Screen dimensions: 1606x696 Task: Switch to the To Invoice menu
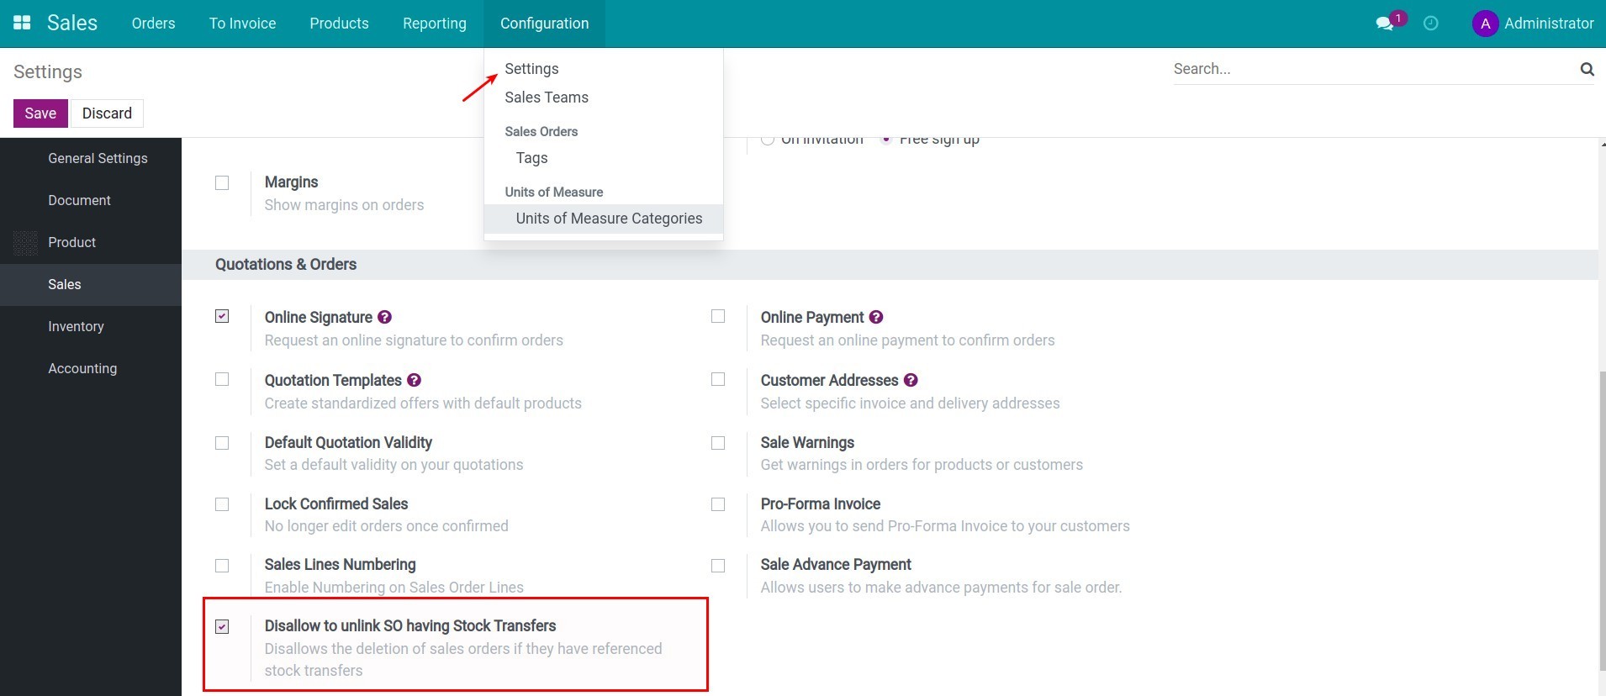(242, 23)
